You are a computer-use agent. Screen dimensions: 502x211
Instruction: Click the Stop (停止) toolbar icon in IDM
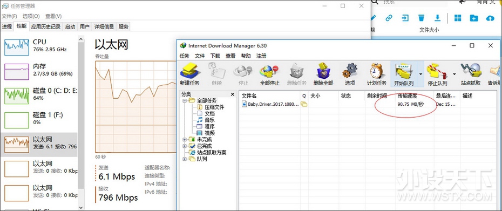[x=243, y=74]
